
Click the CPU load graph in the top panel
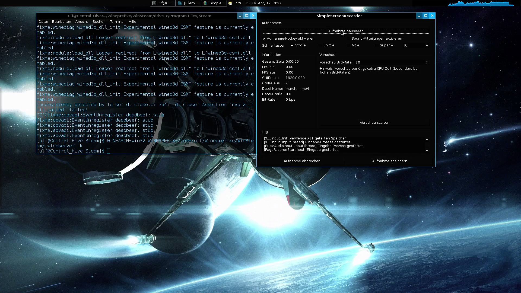tap(481, 4)
